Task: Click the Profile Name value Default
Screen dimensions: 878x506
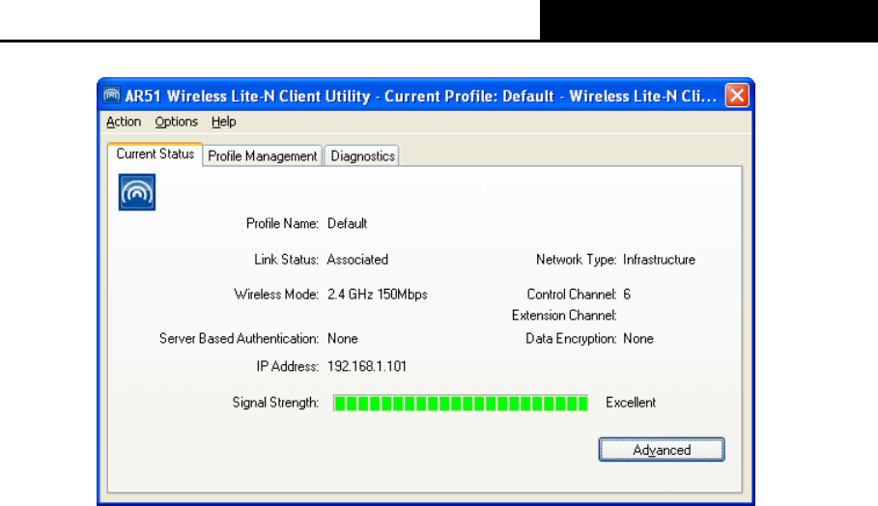Action: pos(347,224)
